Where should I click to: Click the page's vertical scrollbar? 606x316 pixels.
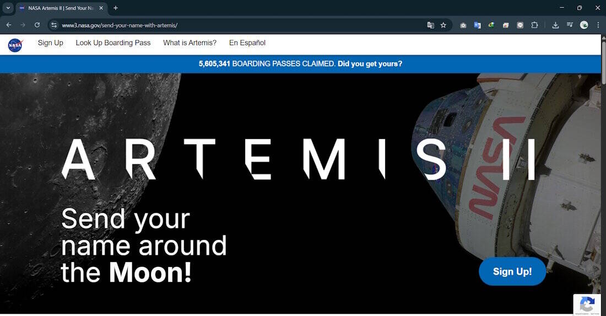[x=603, y=59]
